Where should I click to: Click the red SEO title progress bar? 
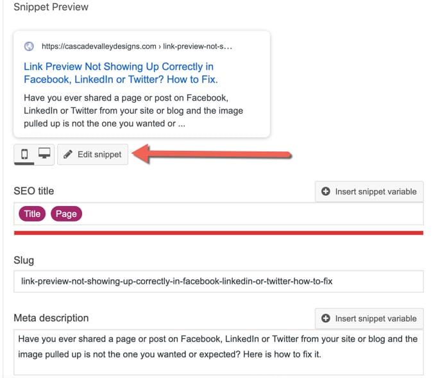(219, 233)
